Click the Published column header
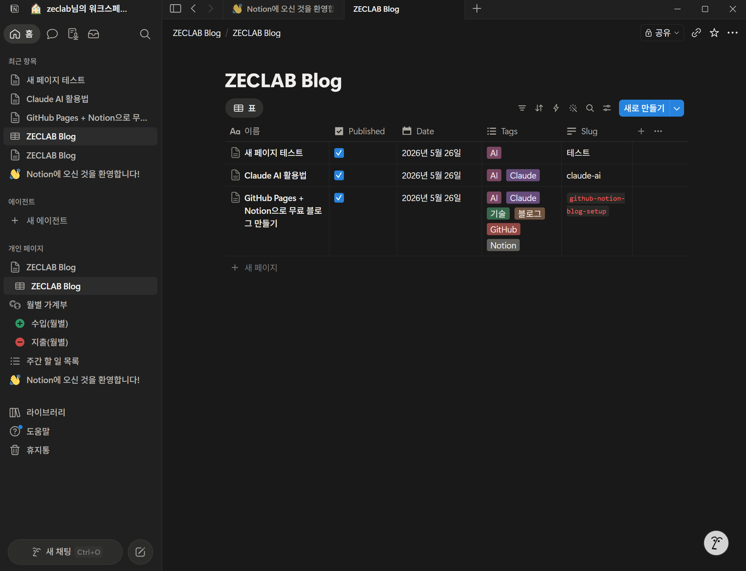Image resolution: width=746 pixels, height=571 pixels. (363, 131)
